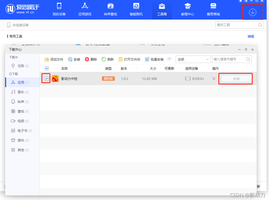Click the magnifier icon in 查找工具 box
The width and height of the screenshot is (269, 200).
(x=260, y=25)
